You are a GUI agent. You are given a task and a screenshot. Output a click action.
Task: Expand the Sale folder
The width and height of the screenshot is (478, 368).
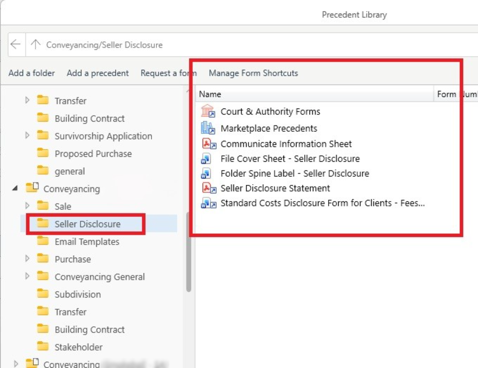tap(27, 206)
